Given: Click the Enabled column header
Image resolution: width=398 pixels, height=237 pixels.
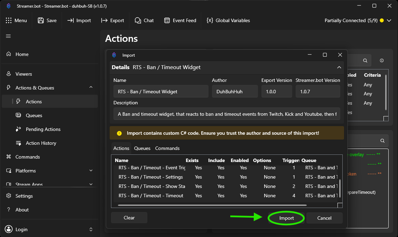Looking at the screenshot, I should click(240, 160).
